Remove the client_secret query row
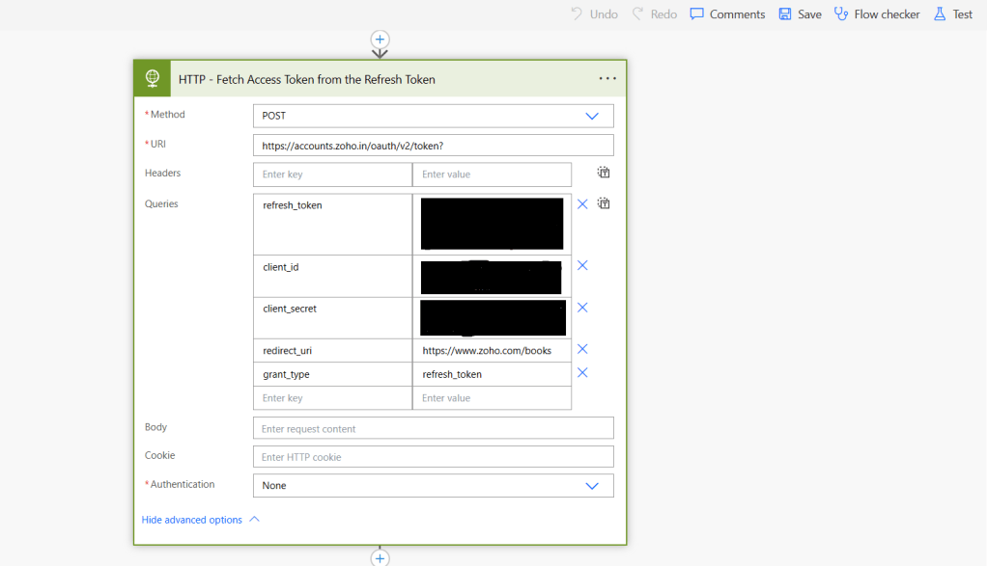The height and width of the screenshot is (566, 987). click(x=582, y=308)
